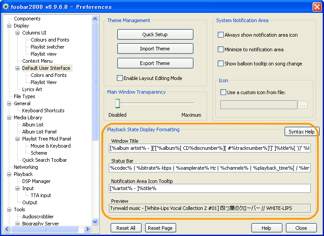324x236 pixels.
Task: Collapse the General tree node
Action: tap(9, 103)
